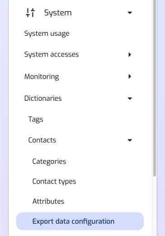The height and width of the screenshot is (236, 165).
Task: Expand Monitoring submenu via its arrow
Action: (x=130, y=77)
